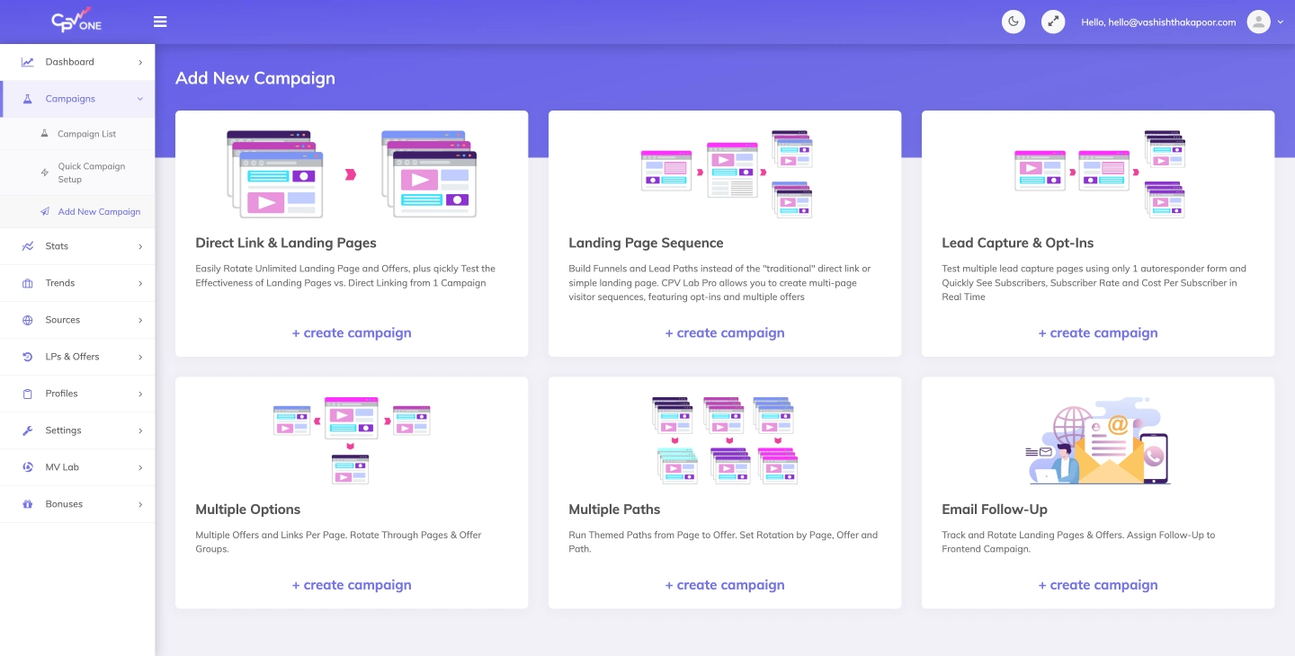Toggle dark mode with the moon icon
Viewport: 1295px width, 656px height.
point(1014,22)
